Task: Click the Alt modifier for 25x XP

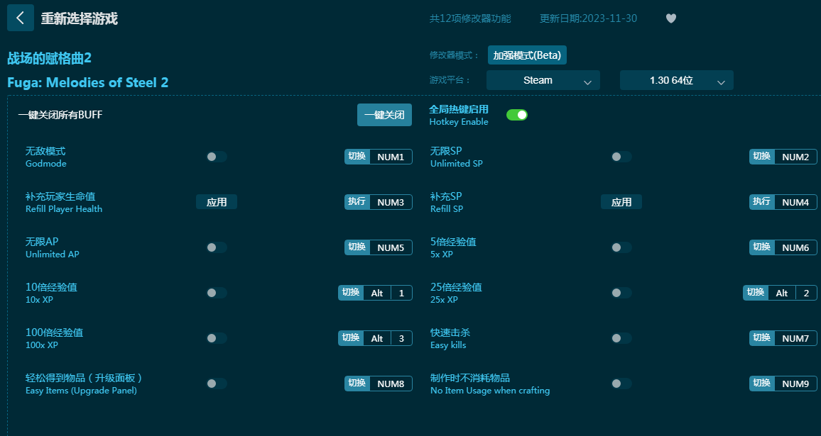Action: (x=782, y=293)
